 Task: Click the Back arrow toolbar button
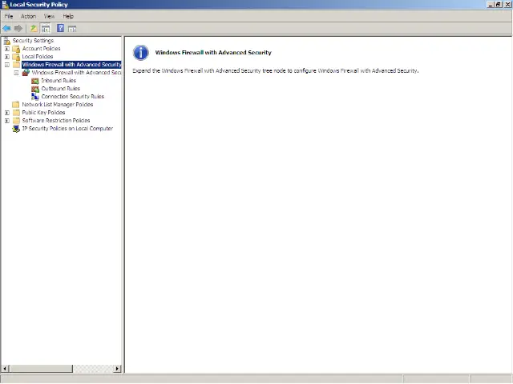tap(6, 29)
